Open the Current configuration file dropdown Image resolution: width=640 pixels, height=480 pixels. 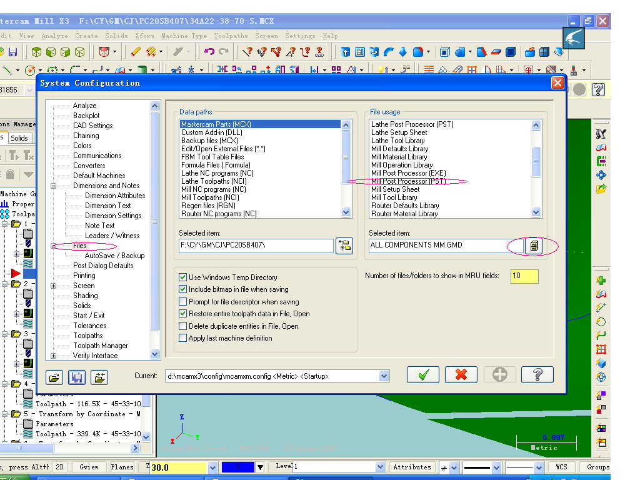click(x=384, y=376)
